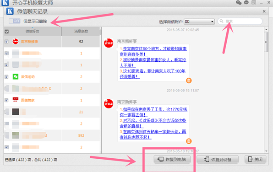Uncheck the 微信运动 checkbox
The height and width of the screenshot is (172, 273).
6,77
